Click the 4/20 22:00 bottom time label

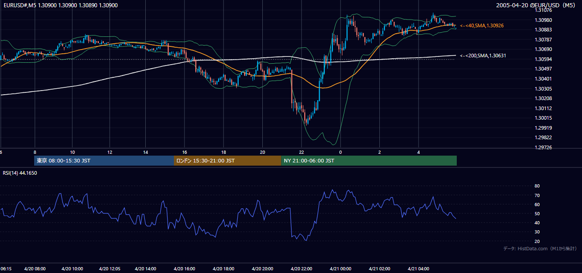tap(301, 269)
